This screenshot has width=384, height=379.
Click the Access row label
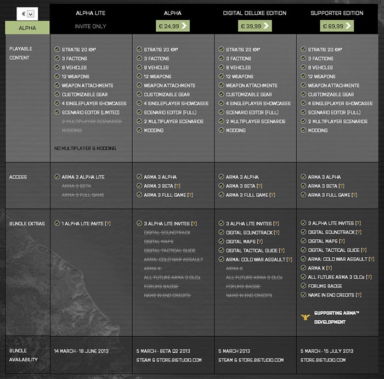[18, 177]
